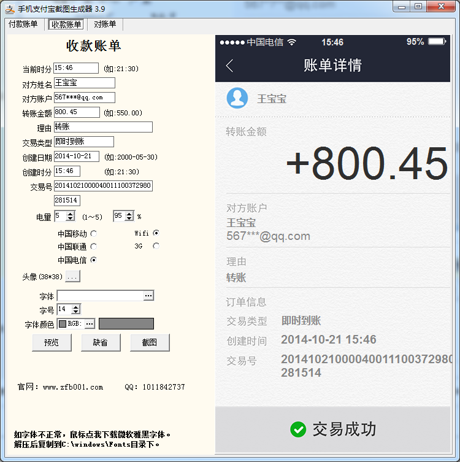The width and height of the screenshot is (460, 462).
Task: Click the small RGB color swatch
Action: pos(62,324)
